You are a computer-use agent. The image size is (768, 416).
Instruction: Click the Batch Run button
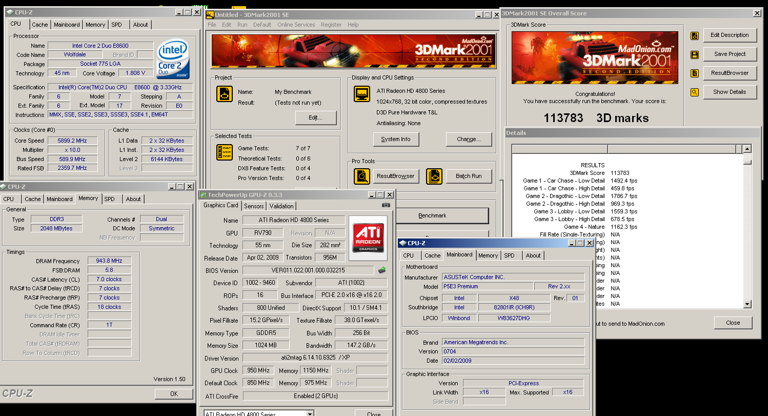click(469, 176)
